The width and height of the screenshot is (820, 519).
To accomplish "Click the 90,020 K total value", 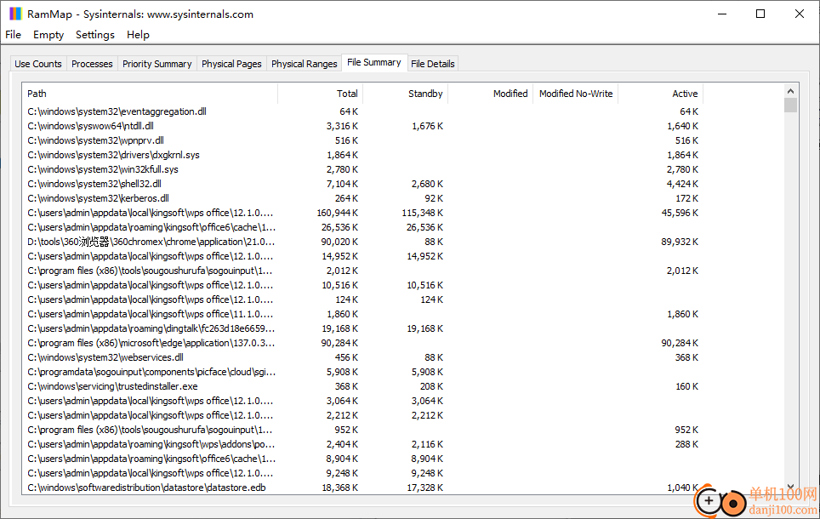I will (339, 242).
